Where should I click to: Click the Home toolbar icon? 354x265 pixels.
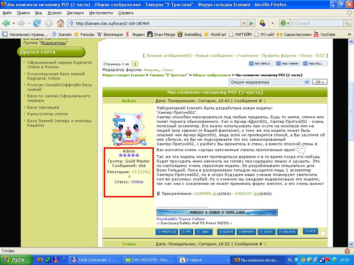click(x=60, y=23)
